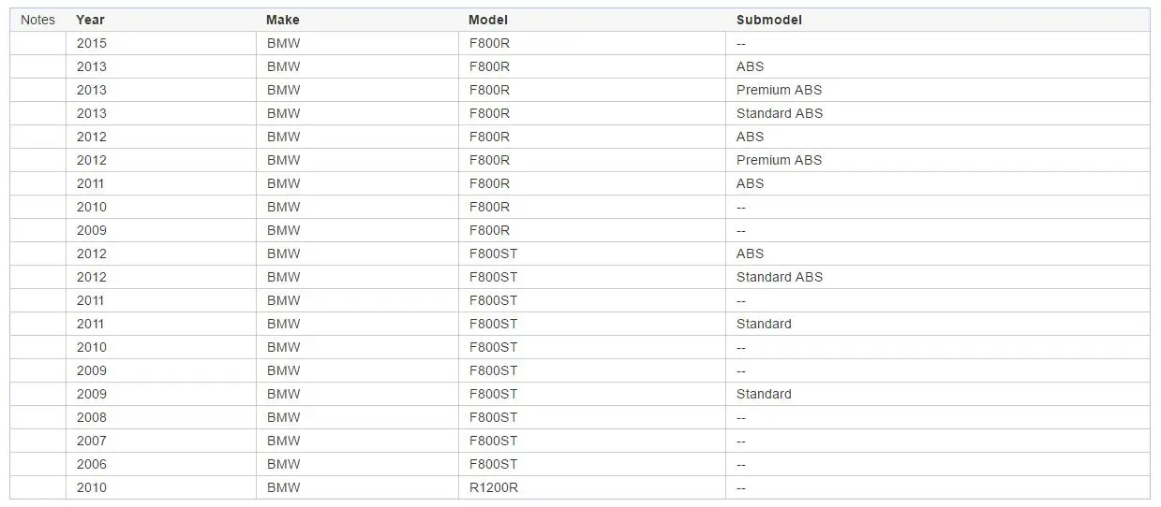The height and width of the screenshot is (507, 1161).
Task: Click Standard ABS in the 2012 F800ST row
Action: pos(780,277)
